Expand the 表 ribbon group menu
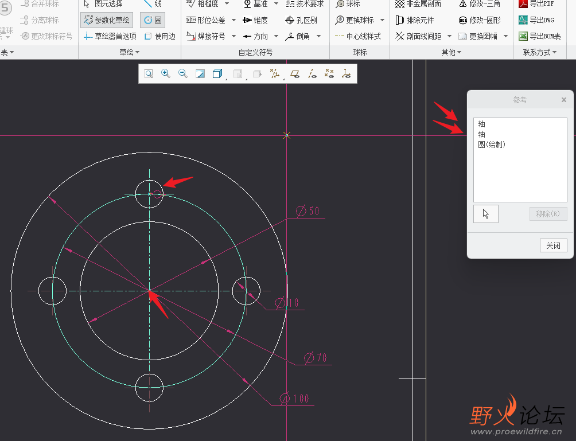 (x=7, y=52)
